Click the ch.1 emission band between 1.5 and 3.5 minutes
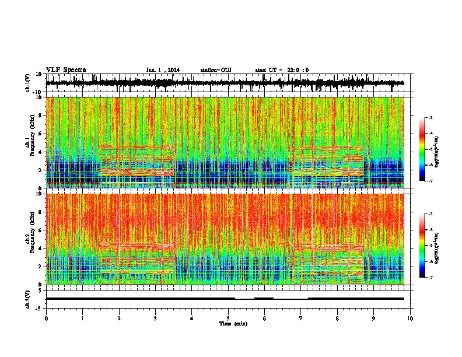 click(137, 160)
